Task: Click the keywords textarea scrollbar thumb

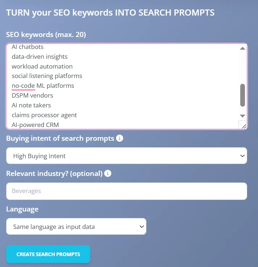Action: tap(242, 95)
